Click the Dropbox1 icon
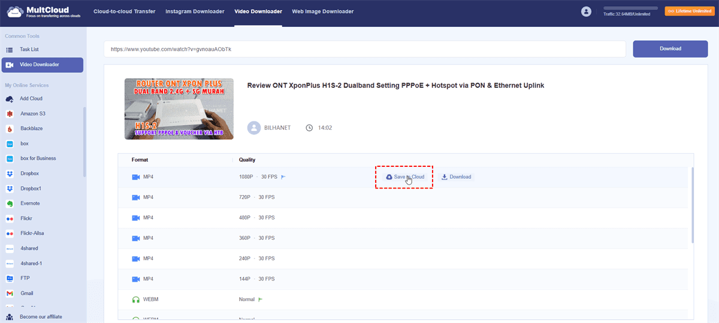 pos(10,188)
